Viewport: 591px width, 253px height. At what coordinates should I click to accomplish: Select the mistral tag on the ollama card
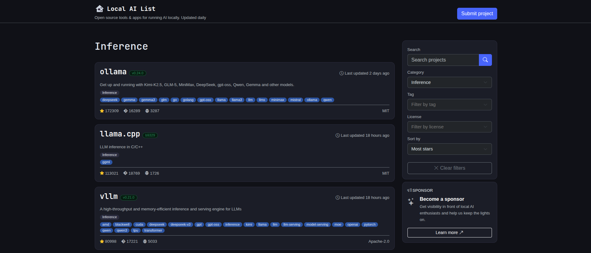coord(296,100)
